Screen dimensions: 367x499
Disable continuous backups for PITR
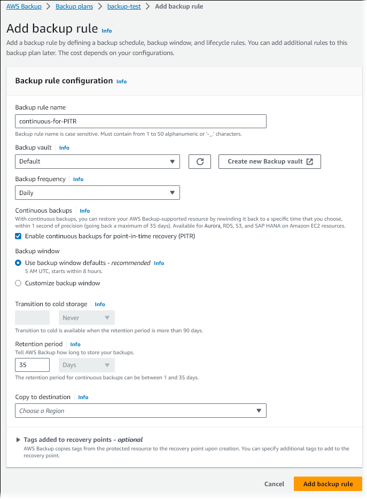click(18, 237)
